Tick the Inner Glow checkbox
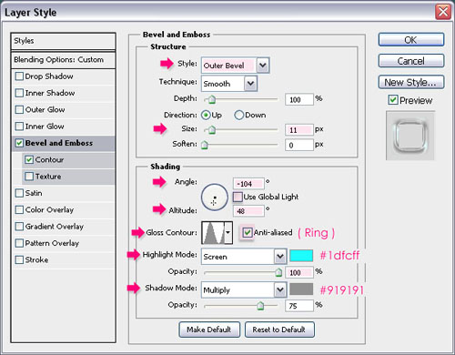 click(19, 127)
